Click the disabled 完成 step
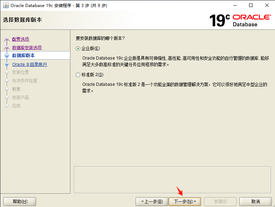The width and height of the screenshot is (275, 207). [16, 106]
